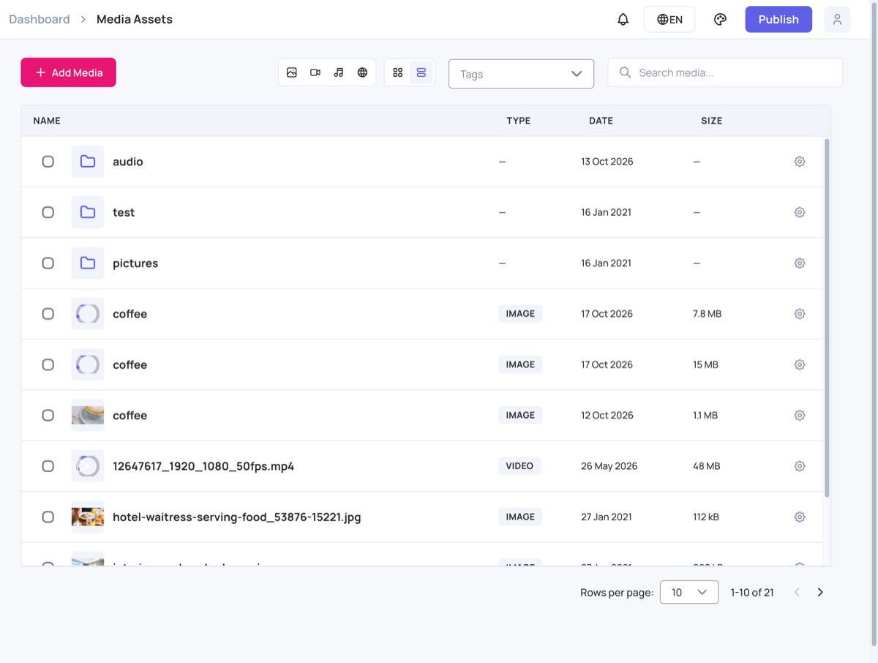
Task: Open 1.1 MB coffee image thumbnail
Action: (88, 416)
